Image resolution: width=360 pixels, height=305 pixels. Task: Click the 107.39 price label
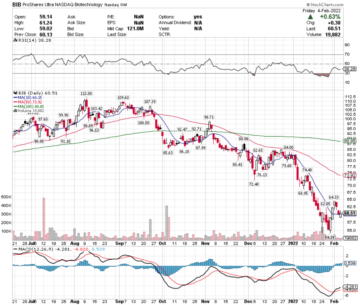pyautogui.click(x=150, y=102)
